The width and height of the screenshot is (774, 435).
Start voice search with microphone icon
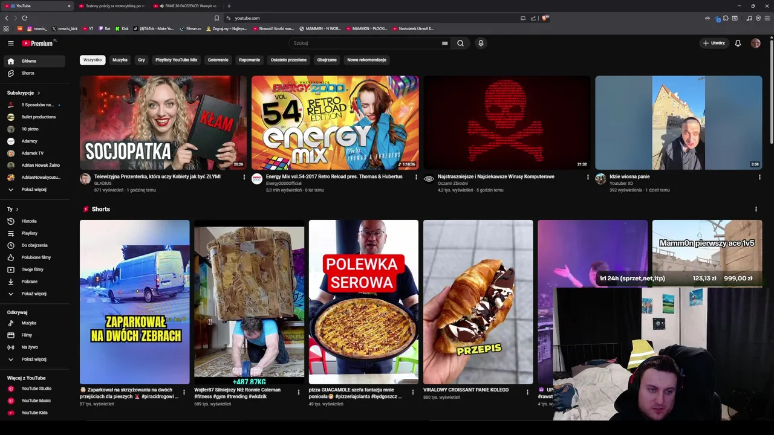(x=481, y=43)
